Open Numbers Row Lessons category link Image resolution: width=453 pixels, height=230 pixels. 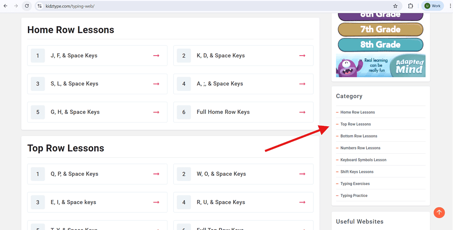pos(360,148)
